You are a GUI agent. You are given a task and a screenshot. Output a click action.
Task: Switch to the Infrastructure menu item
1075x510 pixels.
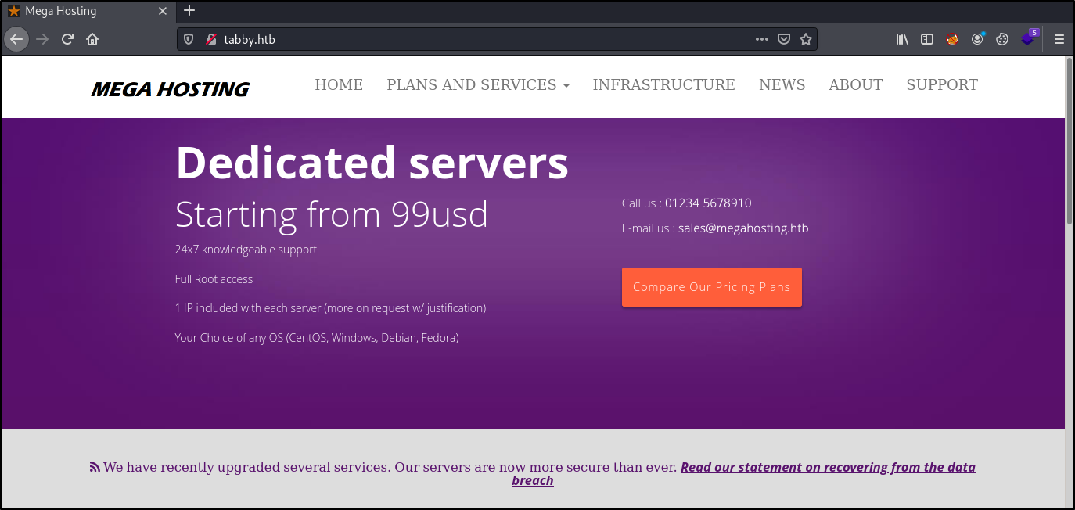[663, 84]
